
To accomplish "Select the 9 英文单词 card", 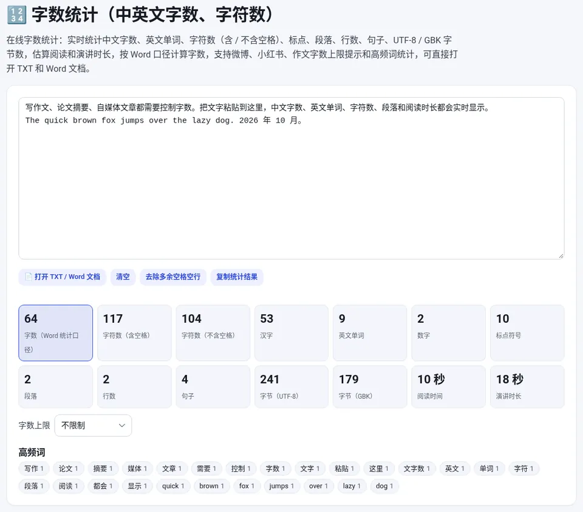I will click(370, 332).
